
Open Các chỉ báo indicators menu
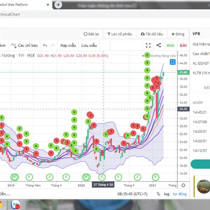click(x=24, y=45)
